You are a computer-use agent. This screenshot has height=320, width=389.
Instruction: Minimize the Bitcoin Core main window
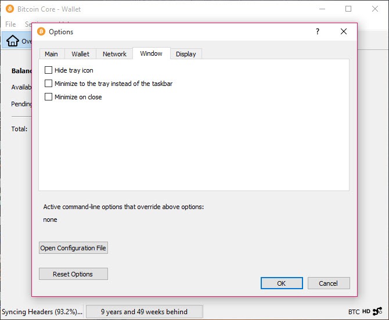pyautogui.click(x=322, y=9)
